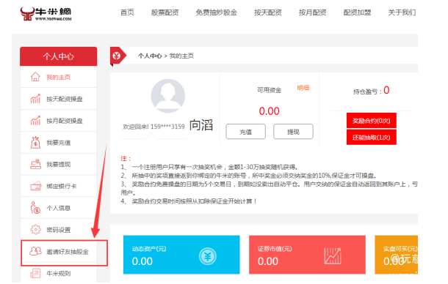Click 我的主页 in the breadcrumb
Screen dimensions: 448x284
pos(181,56)
